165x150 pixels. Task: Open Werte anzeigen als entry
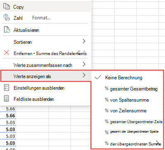coord(45,76)
